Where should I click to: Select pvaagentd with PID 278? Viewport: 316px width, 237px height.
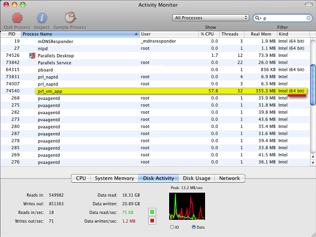click(x=155, y=140)
